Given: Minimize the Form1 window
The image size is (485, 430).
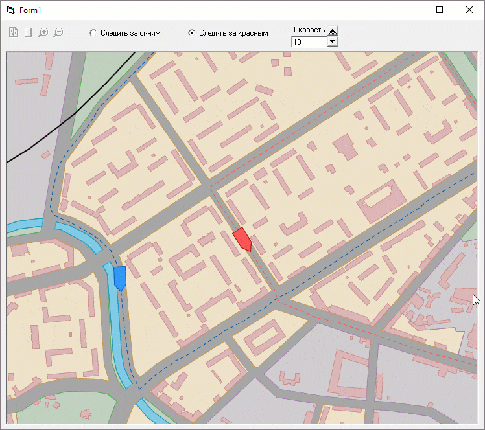Looking at the screenshot, I should tap(410, 10).
